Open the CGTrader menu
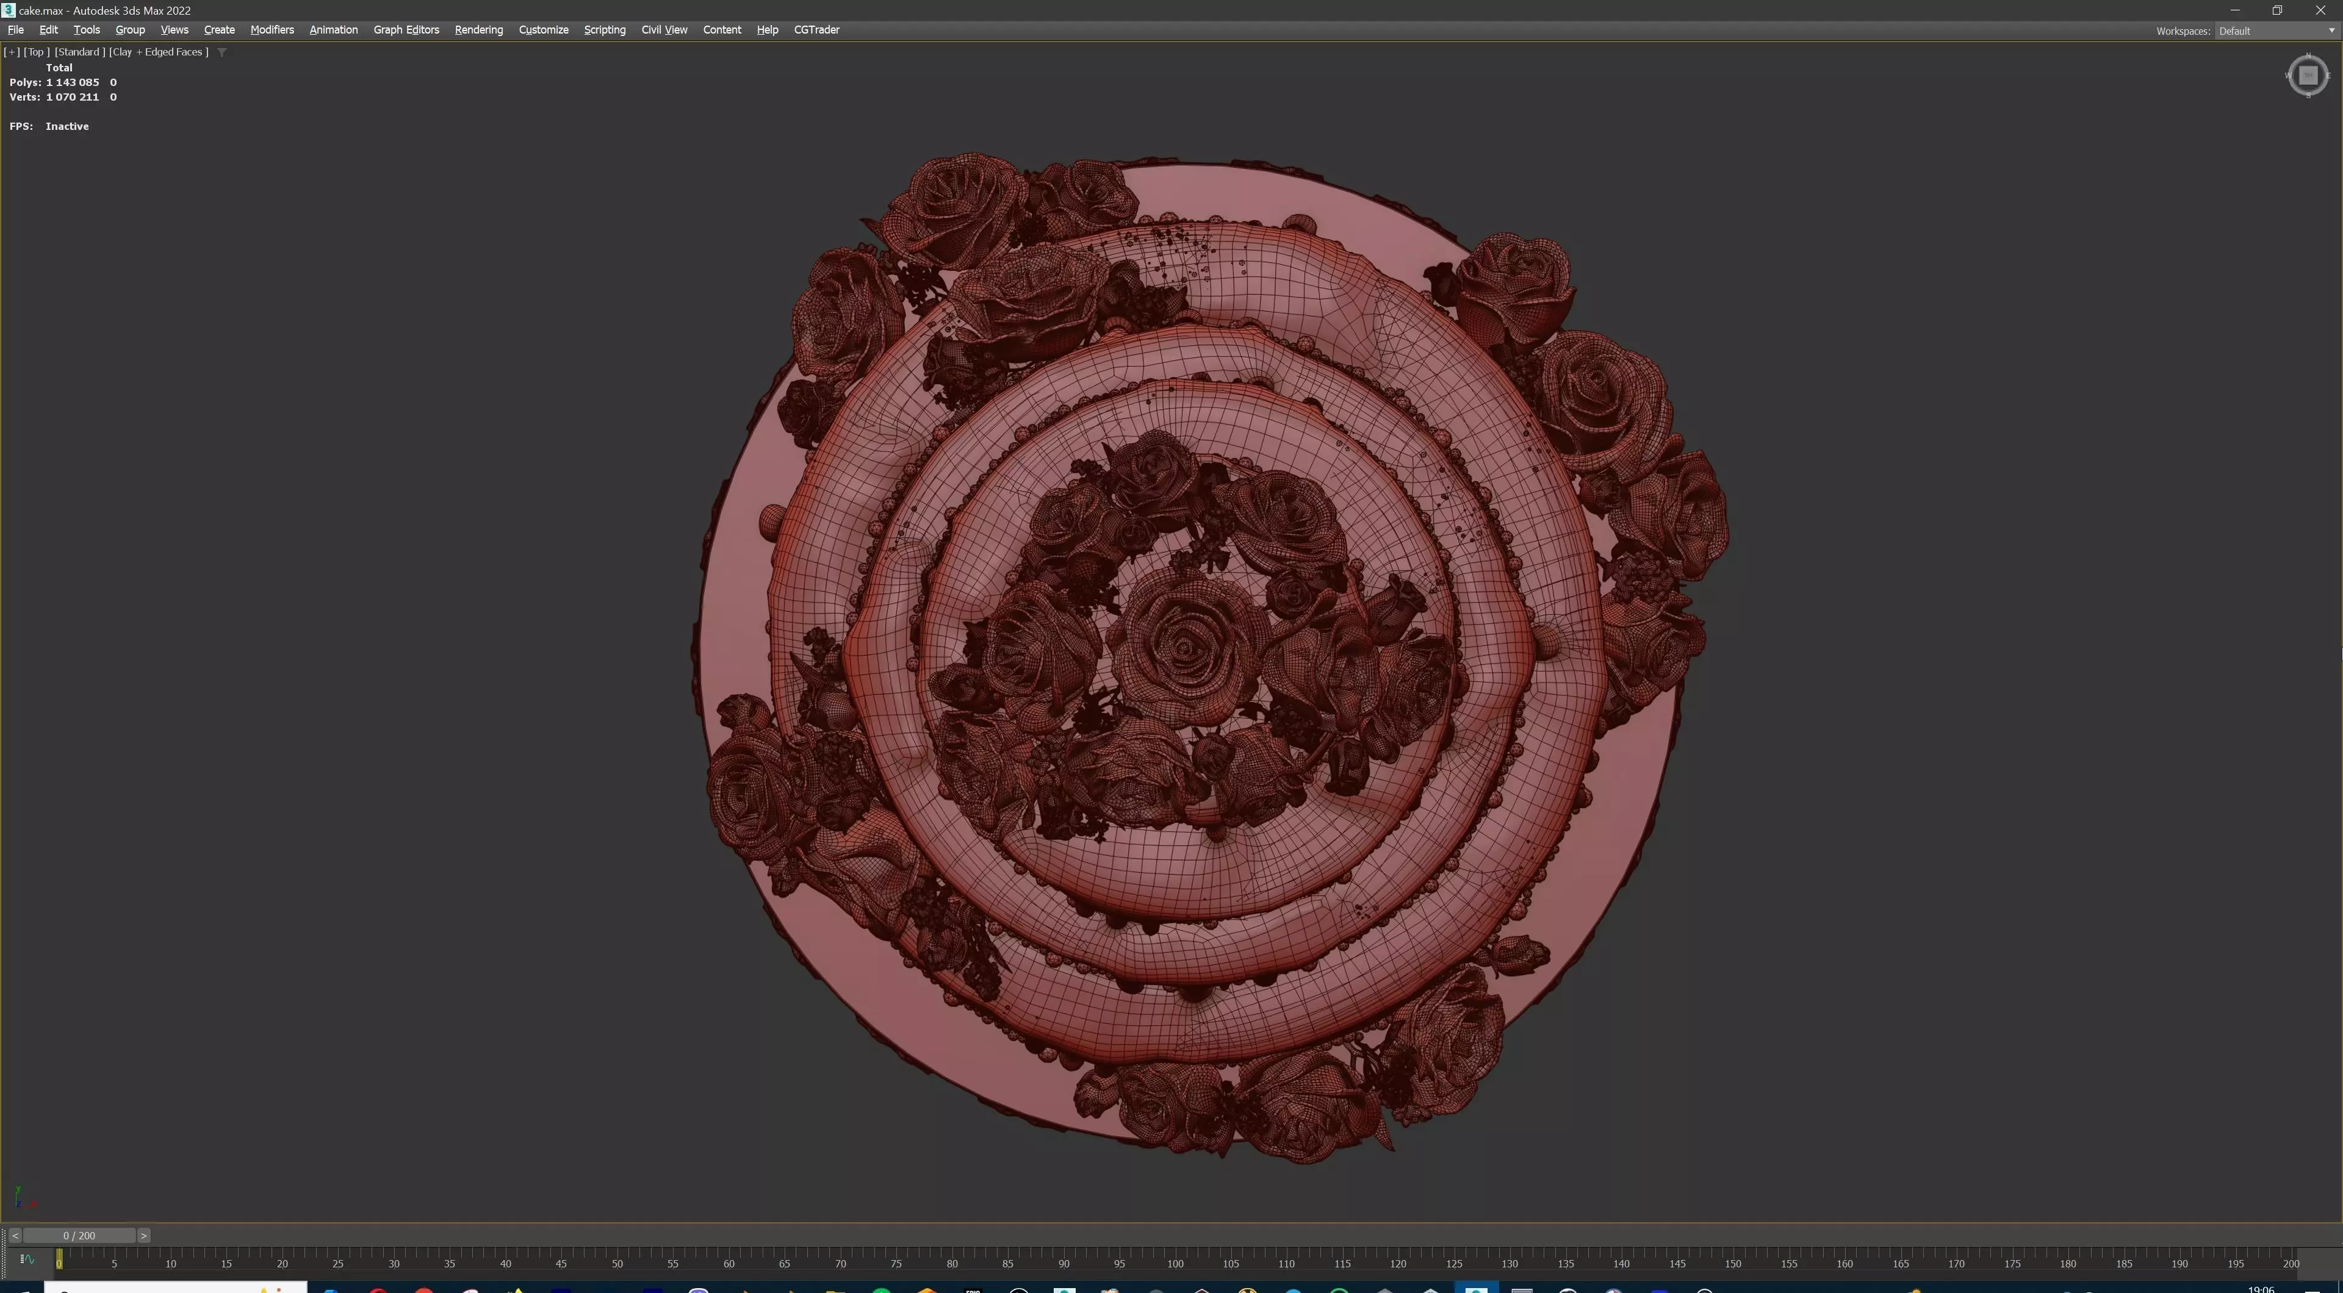 pyautogui.click(x=816, y=30)
